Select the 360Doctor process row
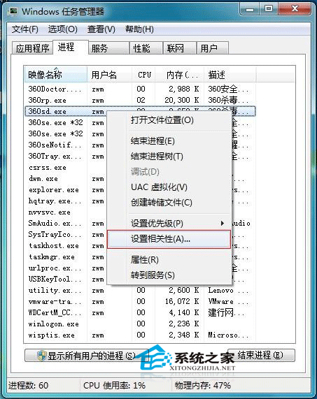The image size is (317, 399). [140, 89]
